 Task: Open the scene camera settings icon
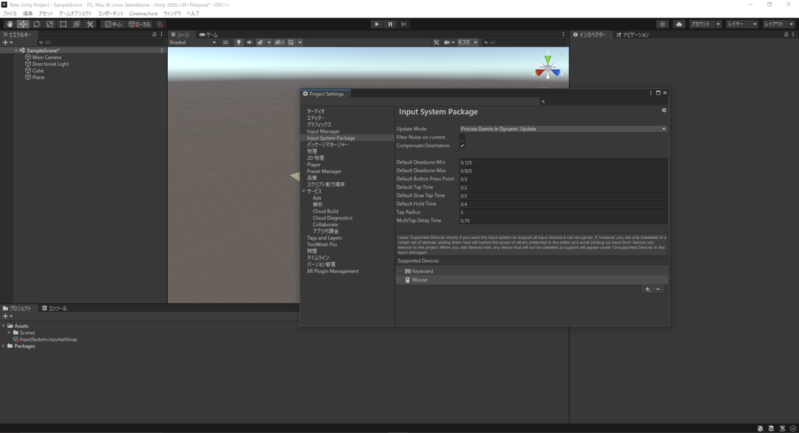[x=449, y=42]
